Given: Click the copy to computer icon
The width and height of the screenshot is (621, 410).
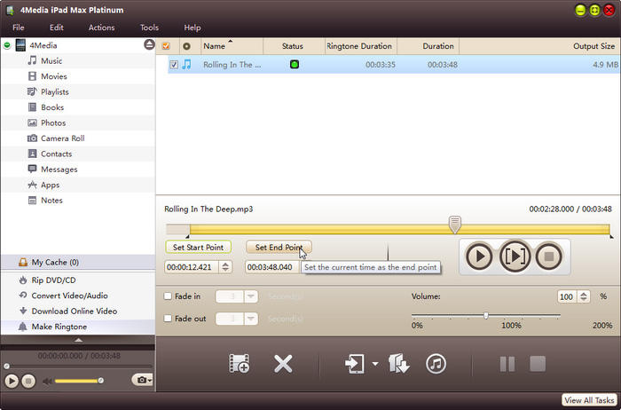Looking at the screenshot, I should click(398, 363).
